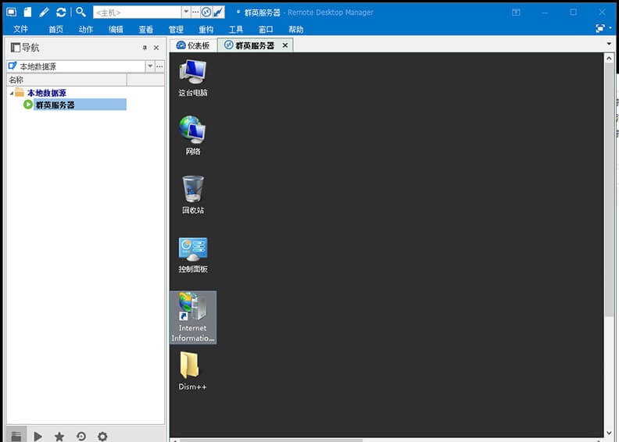This screenshot has height=442, width=619.
Task: Click the Dism++ folder icon
Action: [192, 371]
